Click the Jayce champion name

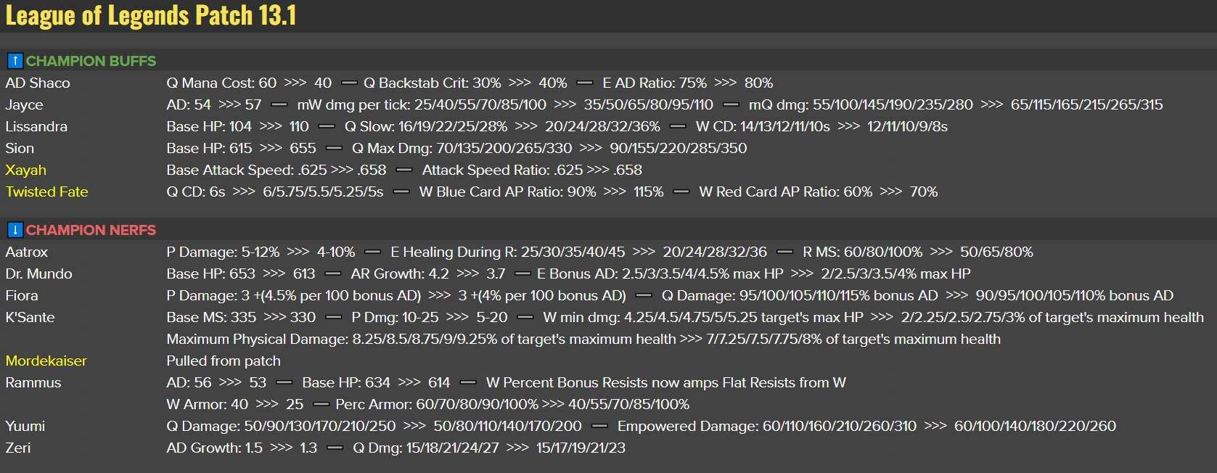point(24,104)
